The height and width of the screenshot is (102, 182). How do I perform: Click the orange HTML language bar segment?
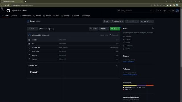pos(150,85)
